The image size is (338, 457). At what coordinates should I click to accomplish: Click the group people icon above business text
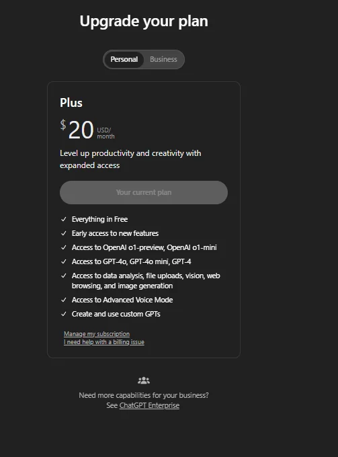pyautogui.click(x=144, y=380)
